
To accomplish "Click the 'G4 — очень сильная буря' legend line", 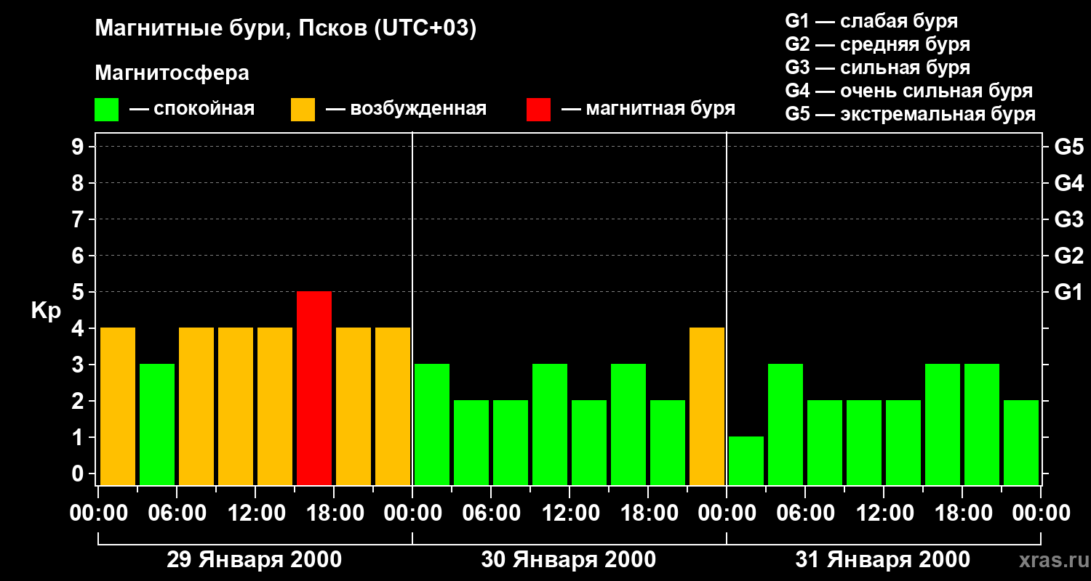I will [909, 92].
